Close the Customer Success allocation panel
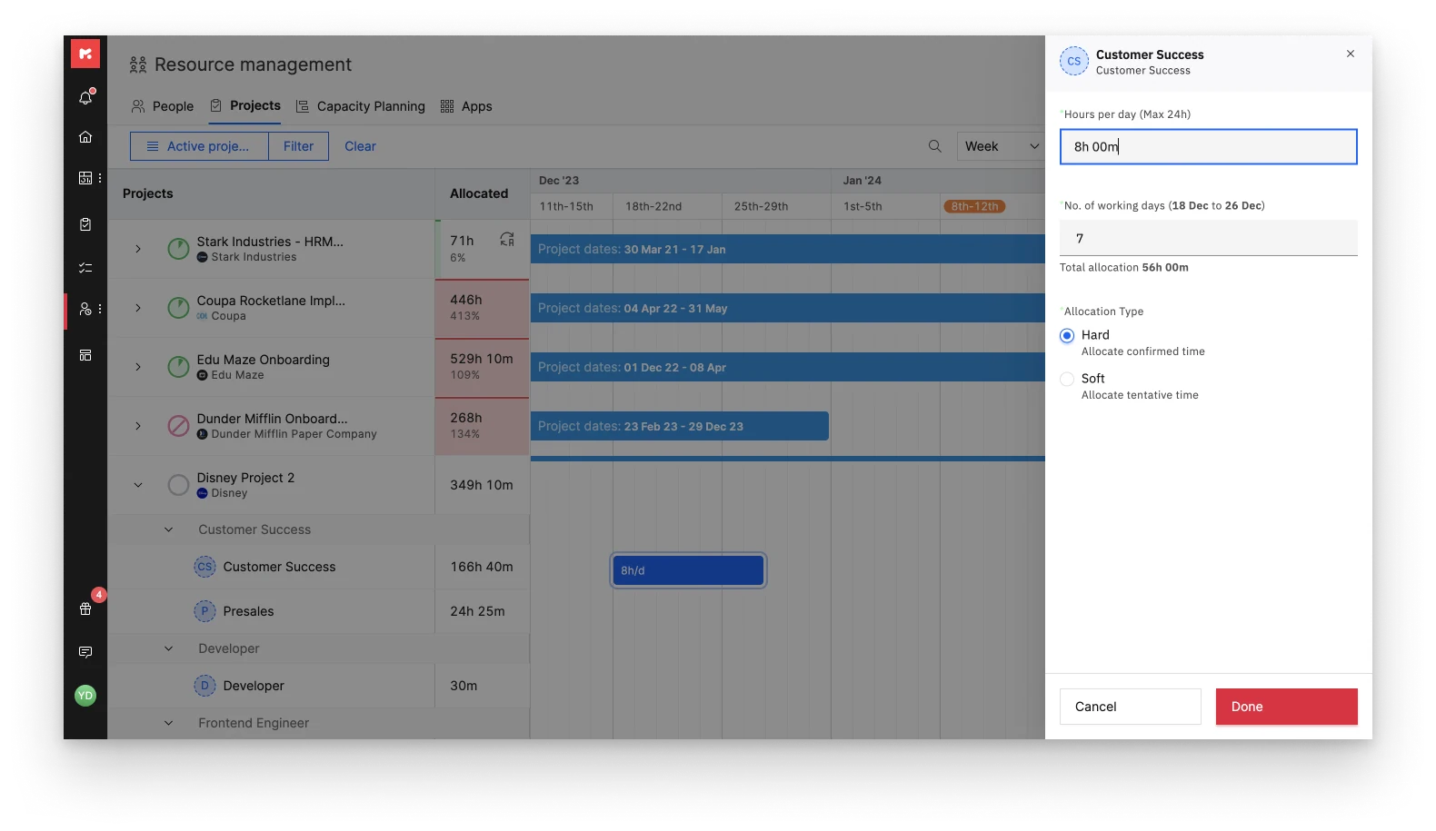The height and width of the screenshot is (831, 1436). pos(1351,54)
